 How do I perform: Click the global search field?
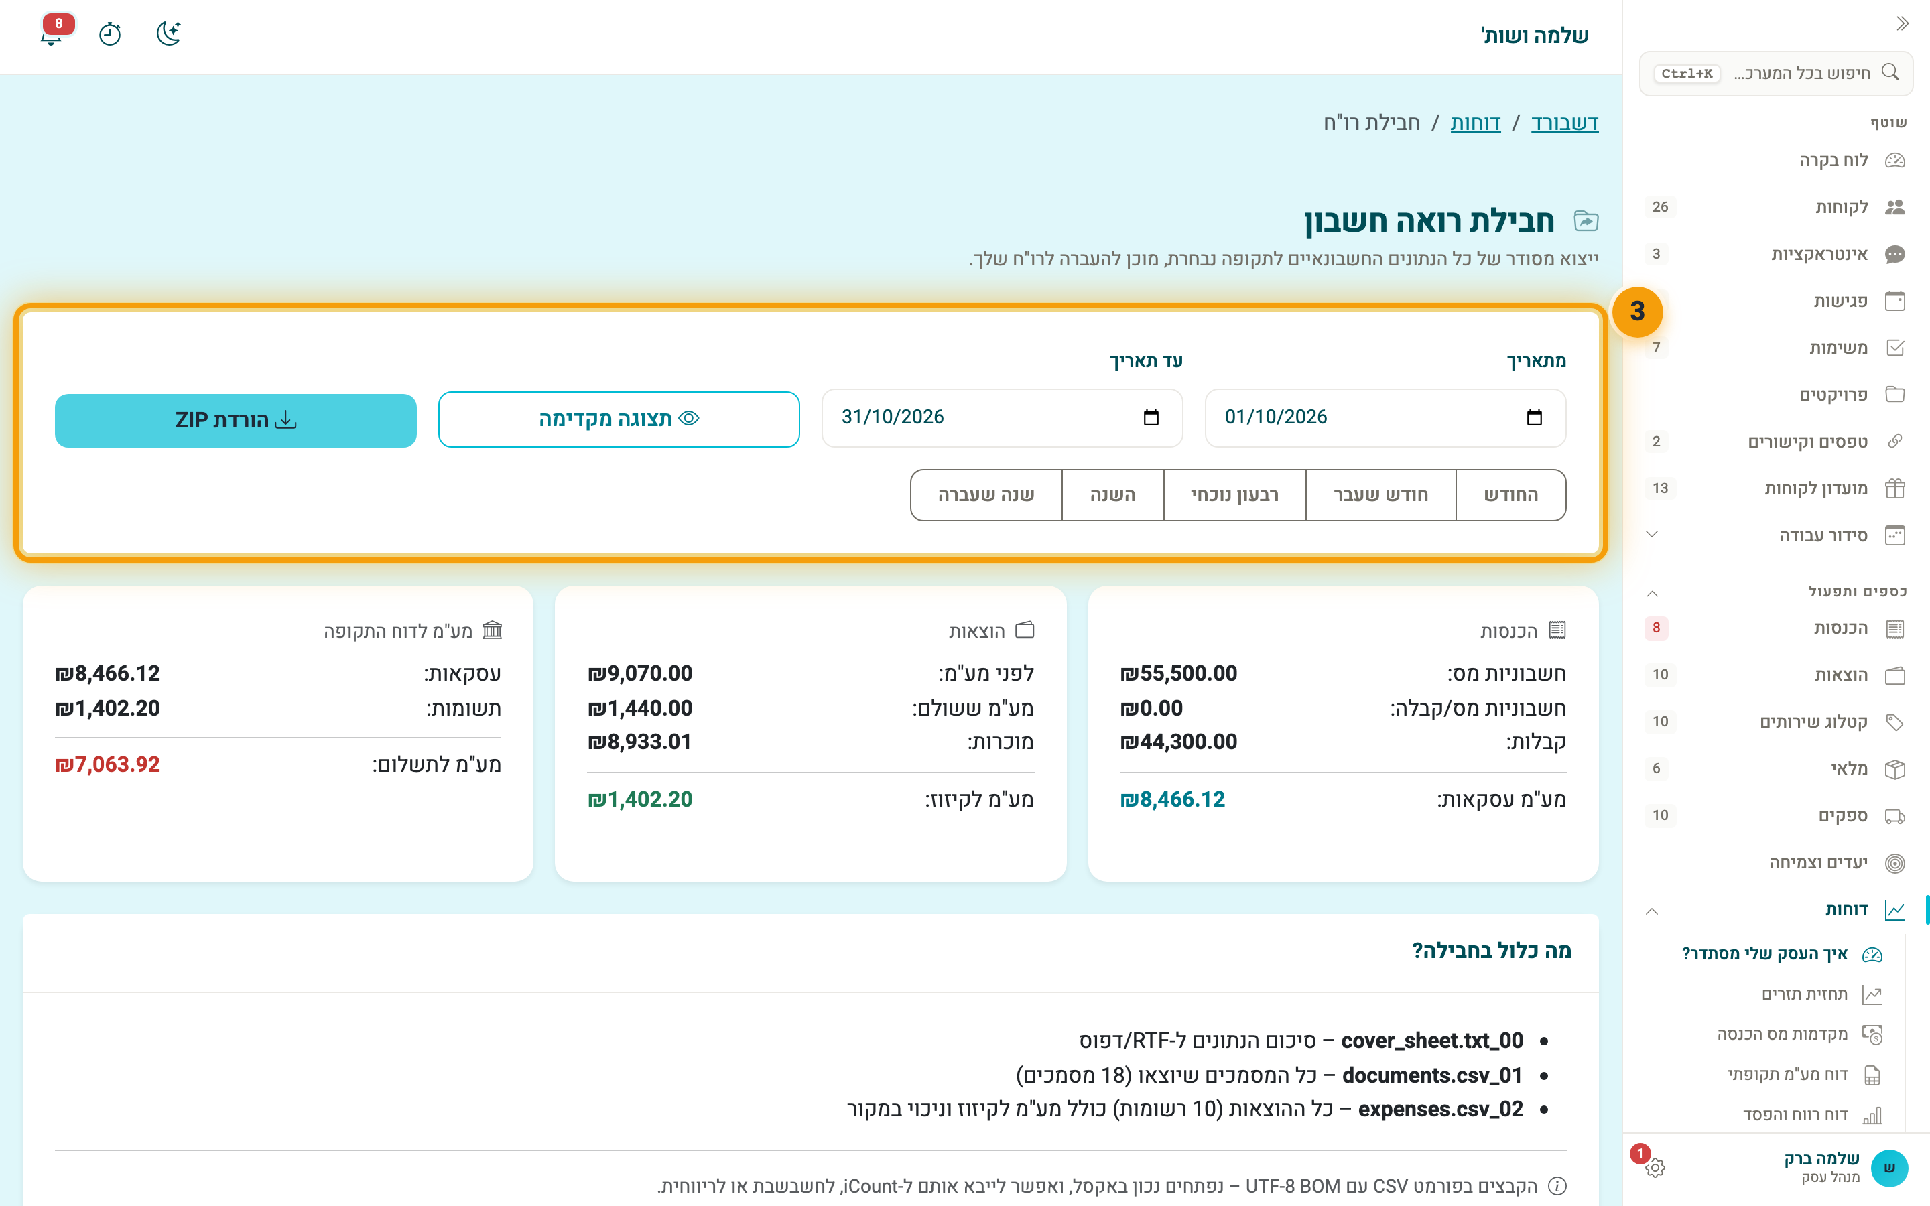[1776, 74]
